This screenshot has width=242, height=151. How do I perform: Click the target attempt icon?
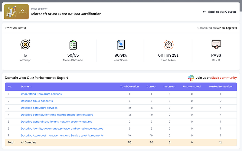click(25, 44)
